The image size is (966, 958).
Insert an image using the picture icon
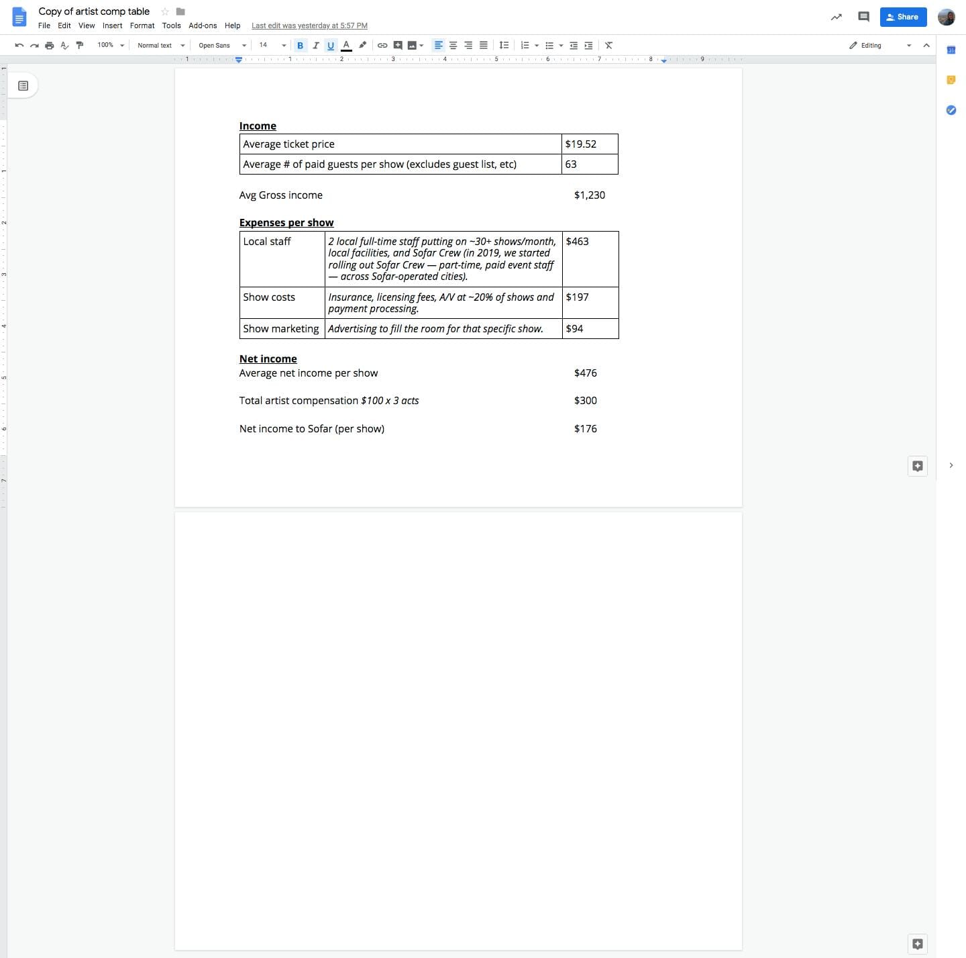(413, 46)
